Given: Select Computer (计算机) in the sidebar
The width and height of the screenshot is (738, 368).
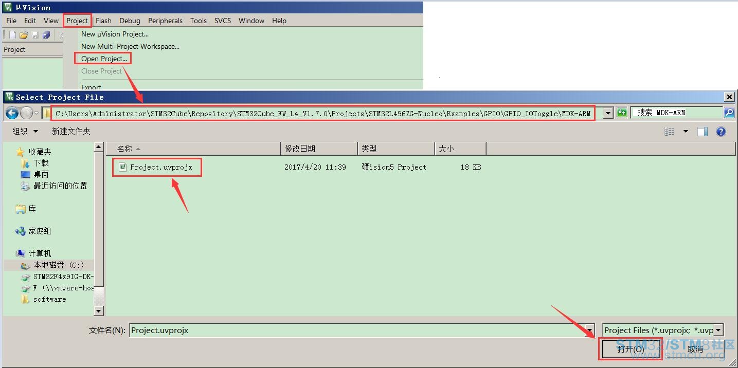Looking at the screenshot, I should pos(33,253).
